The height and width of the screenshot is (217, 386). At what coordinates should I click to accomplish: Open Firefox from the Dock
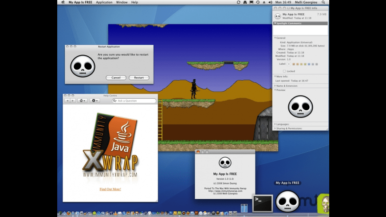[69, 213]
